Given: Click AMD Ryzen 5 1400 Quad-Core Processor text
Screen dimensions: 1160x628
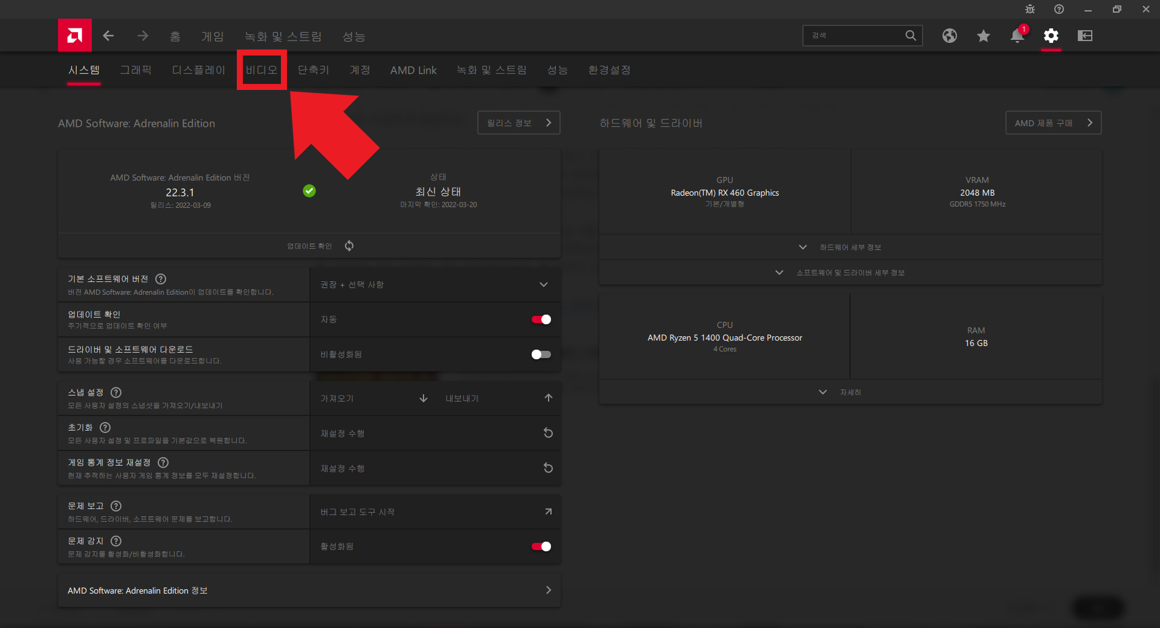Looking at the screenshot, I should tap(725, 338).
